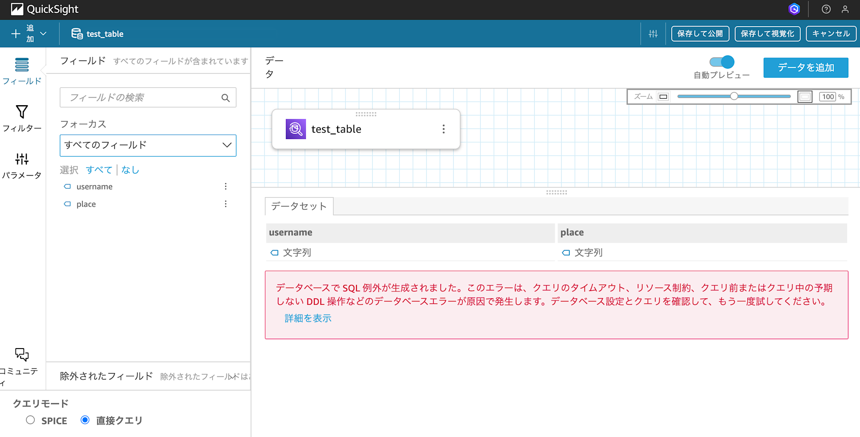Viewport: 860px width, 437px height.
Task: Open the user account icon
Action: pos(845,9)
